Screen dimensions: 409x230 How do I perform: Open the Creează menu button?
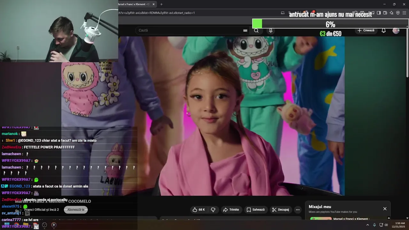click(x=366, y=30)
